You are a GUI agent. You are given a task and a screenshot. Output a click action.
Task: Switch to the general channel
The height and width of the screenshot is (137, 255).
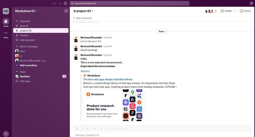41,26
